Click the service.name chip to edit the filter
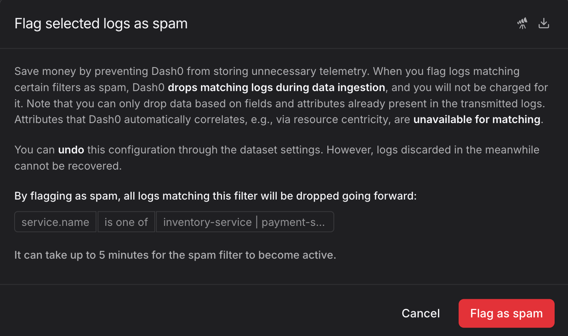The height and width of the screenshot is (336, 568). (55, 221)
